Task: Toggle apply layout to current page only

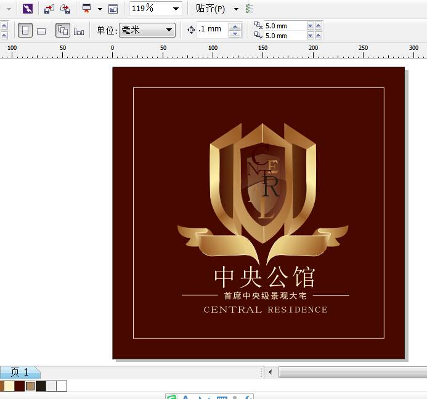Action: point(79,31)
